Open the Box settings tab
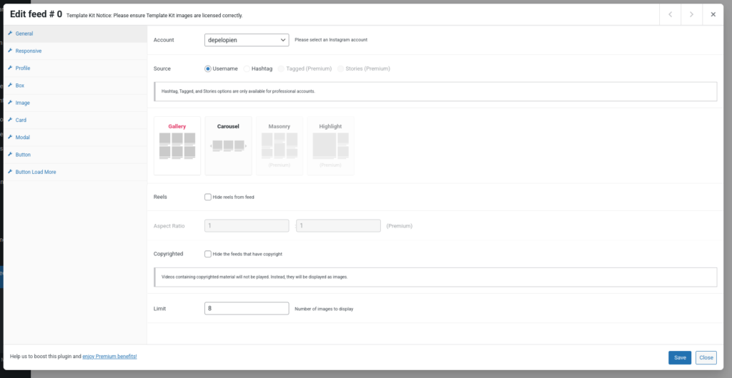Image resolution: width=732 pixels, height=378 pixels. [x=20, y=86]
